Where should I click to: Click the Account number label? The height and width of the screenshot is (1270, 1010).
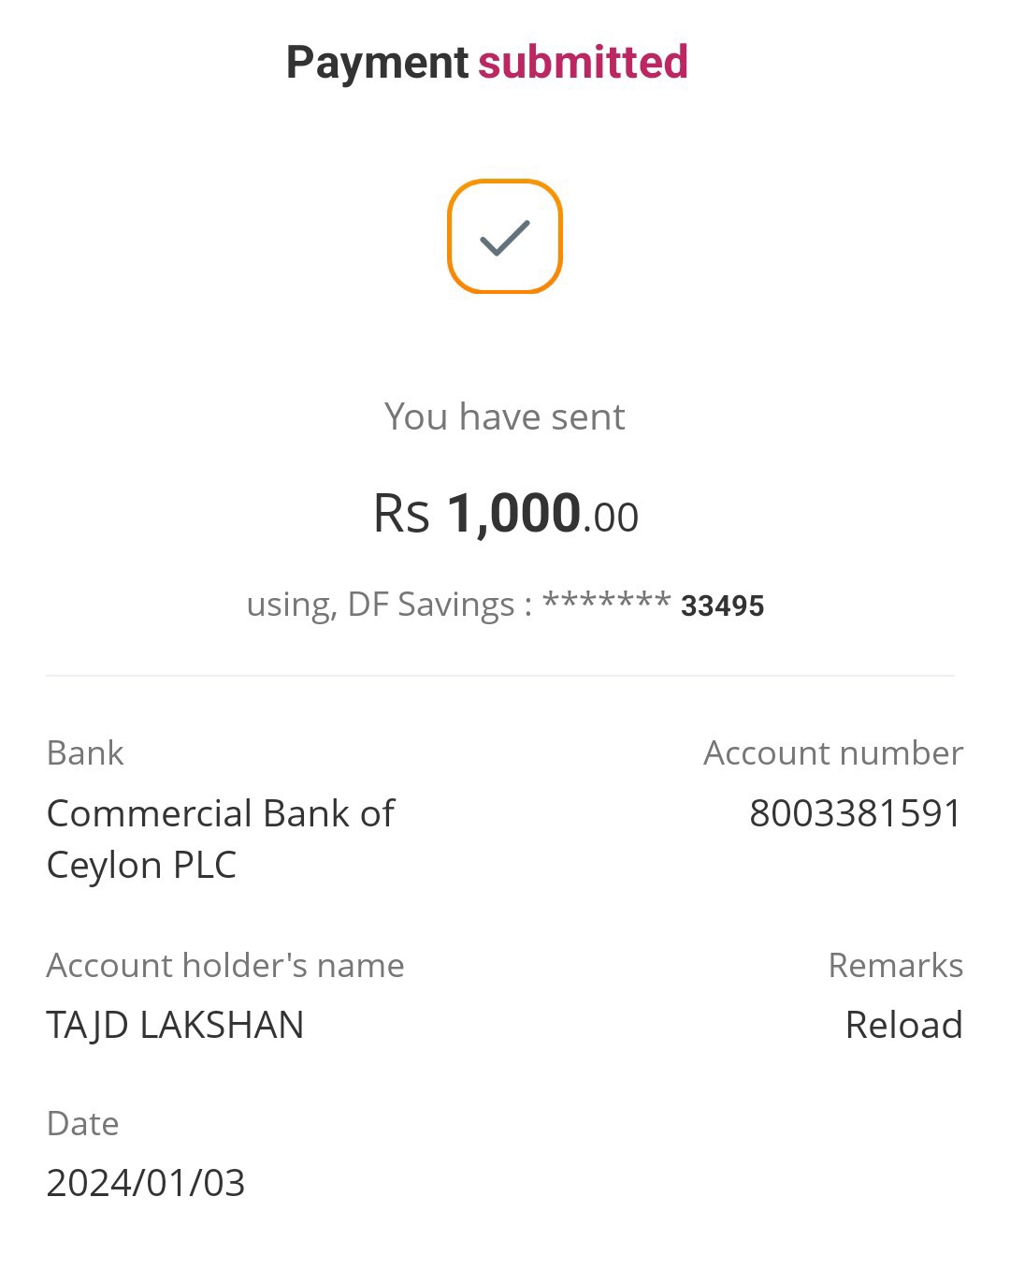click(832, 753)
